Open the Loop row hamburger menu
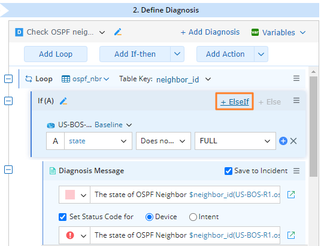The width and height of the screenshot is (321, 246). 296,78
